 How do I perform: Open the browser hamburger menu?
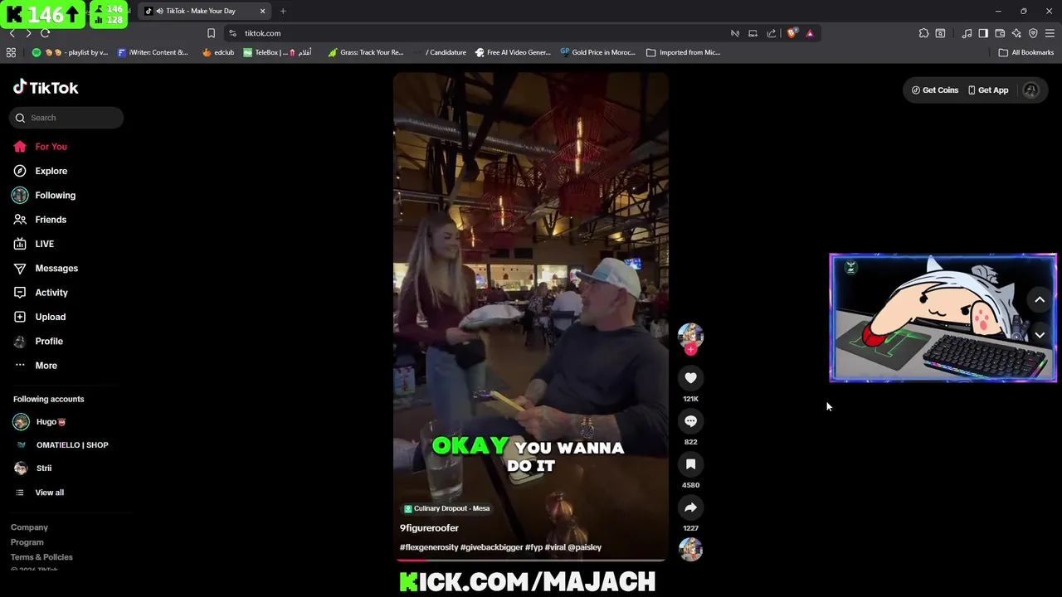click(x=1050, y=33)
